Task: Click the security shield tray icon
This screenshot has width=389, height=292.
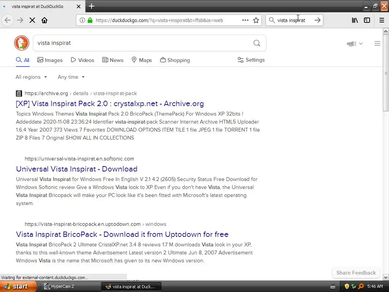Action: point(347,286)
